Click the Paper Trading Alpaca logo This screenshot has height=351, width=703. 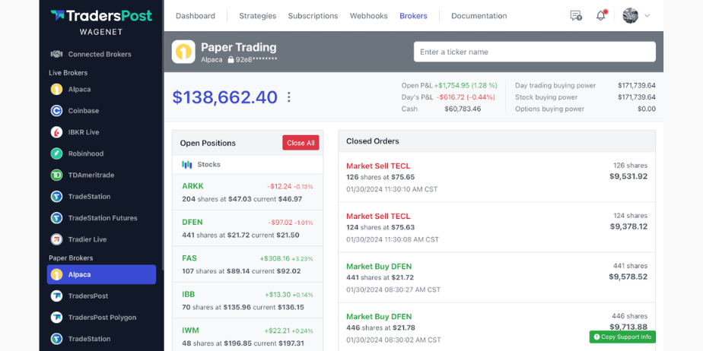pyautogui.click(x=183, y=52)
